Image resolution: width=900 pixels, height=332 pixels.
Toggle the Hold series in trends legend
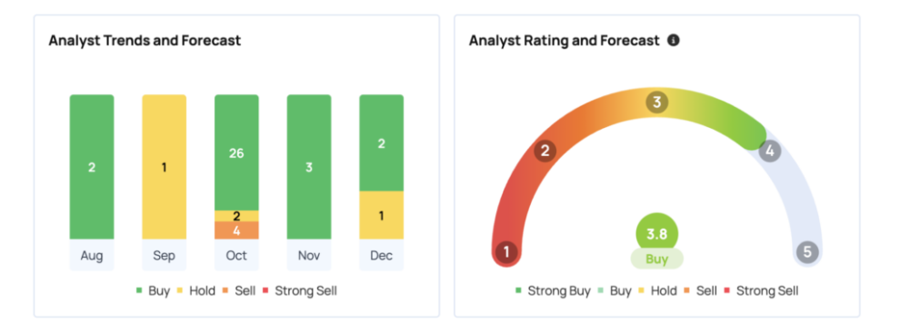(x=195, y=291)
